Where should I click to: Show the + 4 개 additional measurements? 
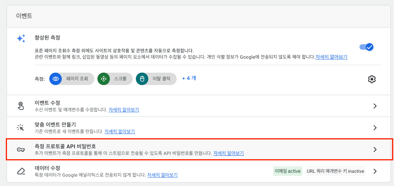point(189,78)
